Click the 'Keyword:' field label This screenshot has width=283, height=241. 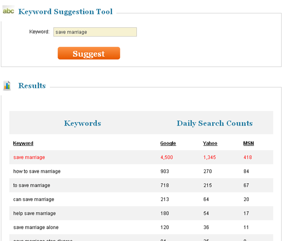(x=40, y=32)
